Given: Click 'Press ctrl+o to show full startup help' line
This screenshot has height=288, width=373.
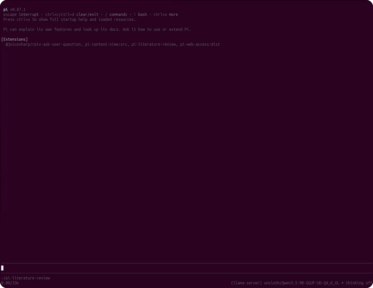Looking at the screenshot, I should click(70, 20).
